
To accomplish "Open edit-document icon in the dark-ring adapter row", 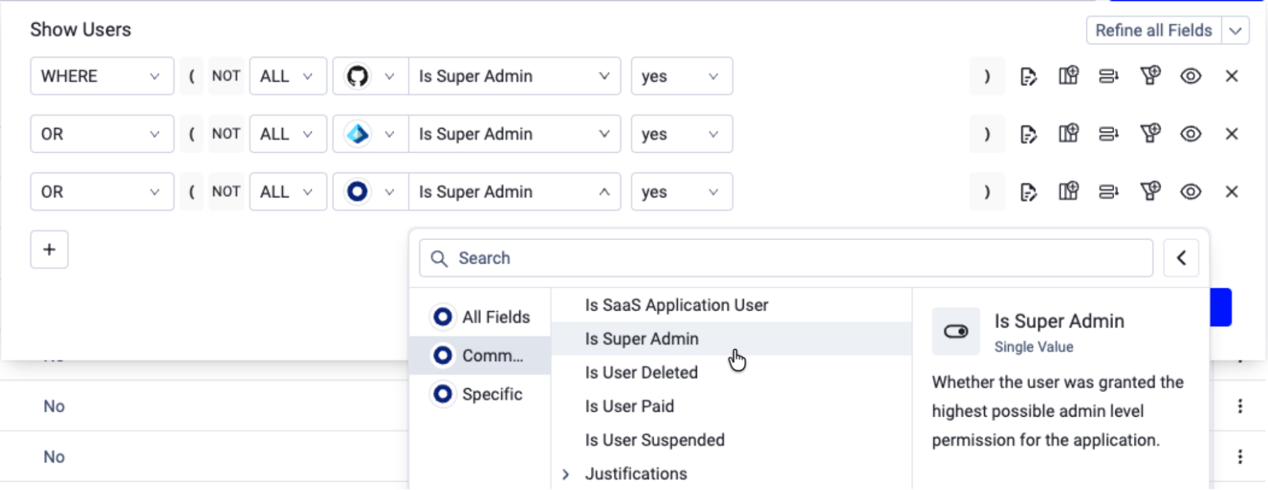I will coord(1028,192).
